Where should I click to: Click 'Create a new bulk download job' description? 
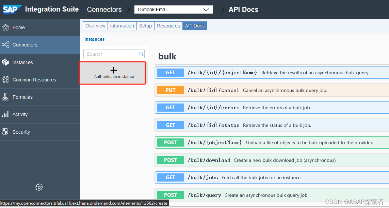[x=285, y=160]
